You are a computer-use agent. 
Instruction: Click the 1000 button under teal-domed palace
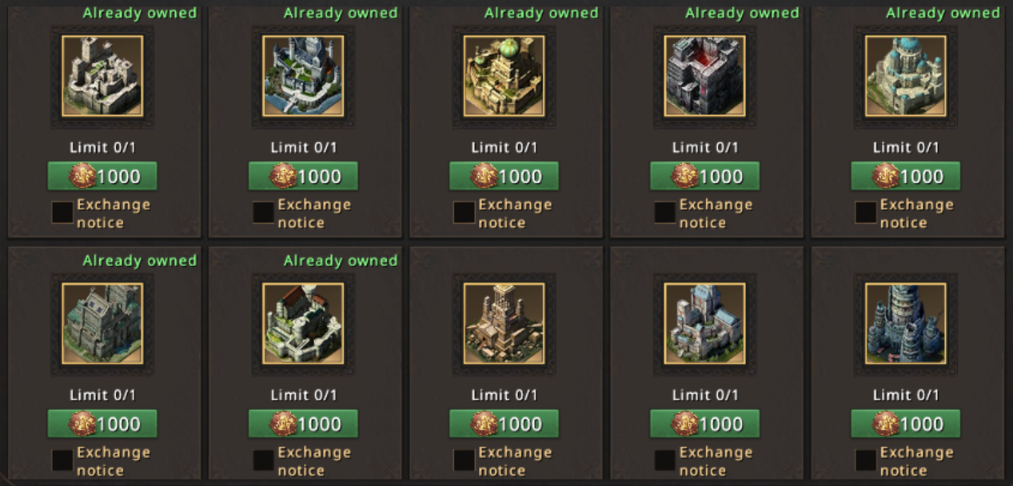[905, 176]
